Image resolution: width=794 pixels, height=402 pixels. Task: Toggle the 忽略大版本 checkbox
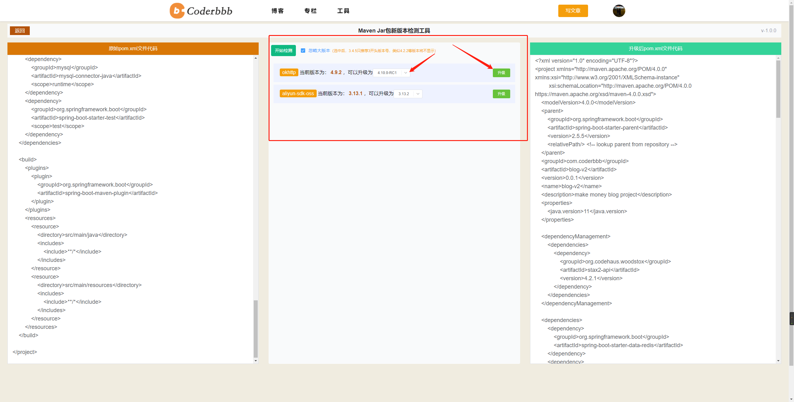[303, 51]
